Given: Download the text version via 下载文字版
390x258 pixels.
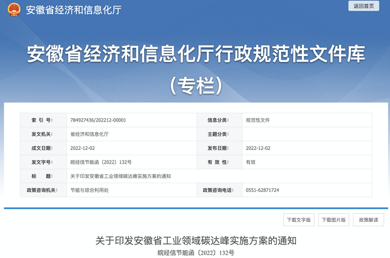Looking at the screenshot, I should coord(298,220).
